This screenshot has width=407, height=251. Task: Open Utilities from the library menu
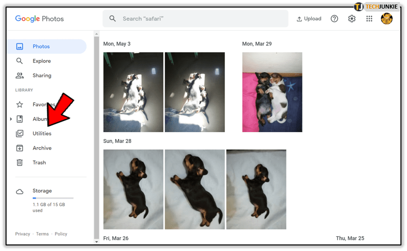tap(42, 134)
